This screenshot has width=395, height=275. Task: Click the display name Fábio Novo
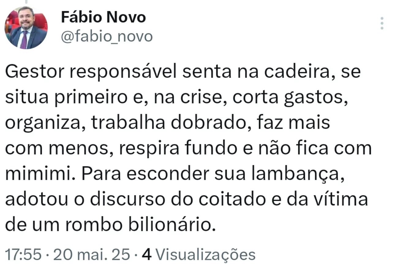coord(103,17)
